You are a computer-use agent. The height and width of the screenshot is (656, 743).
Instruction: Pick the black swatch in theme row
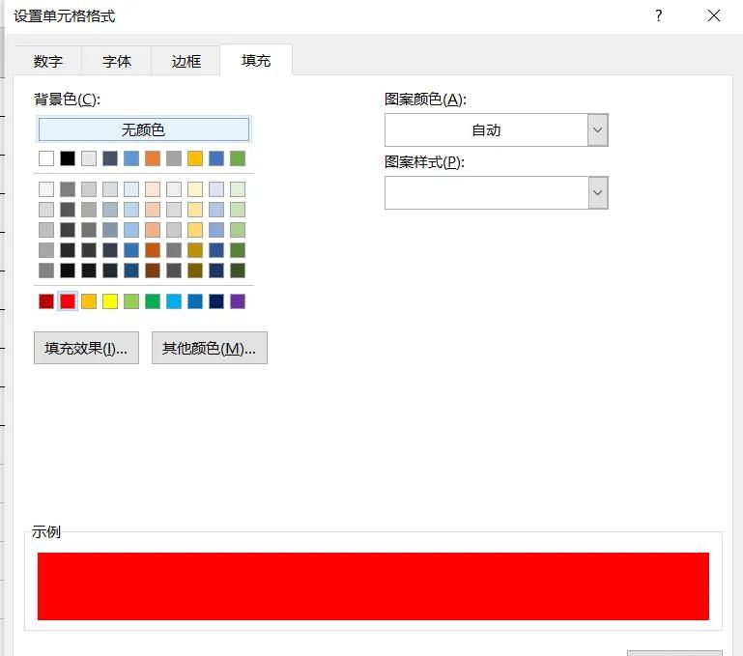68,158
